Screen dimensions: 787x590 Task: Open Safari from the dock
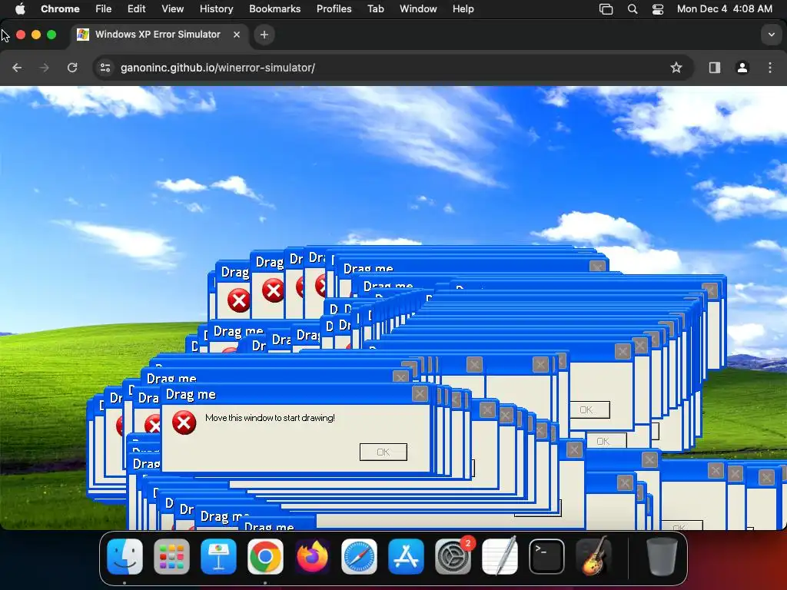point(359,556)
